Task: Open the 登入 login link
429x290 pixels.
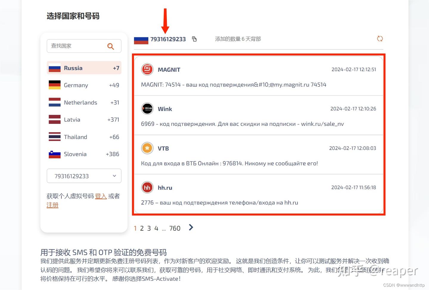Action: (x=101, y=196)
